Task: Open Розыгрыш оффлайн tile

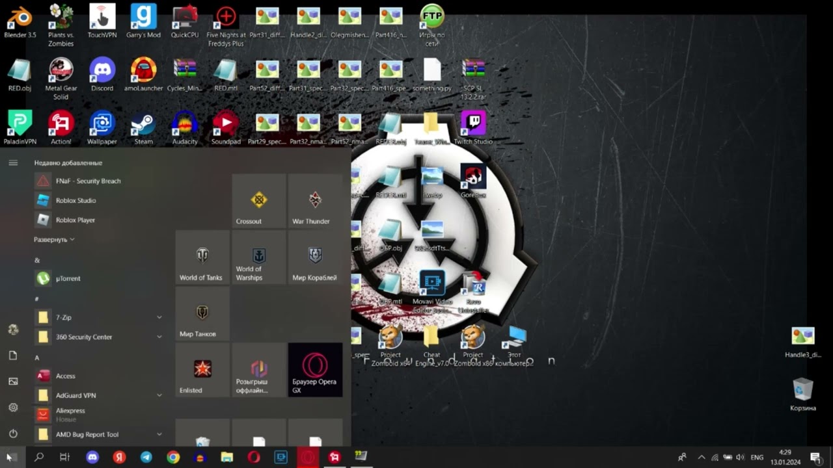Action: coord(259,370)
